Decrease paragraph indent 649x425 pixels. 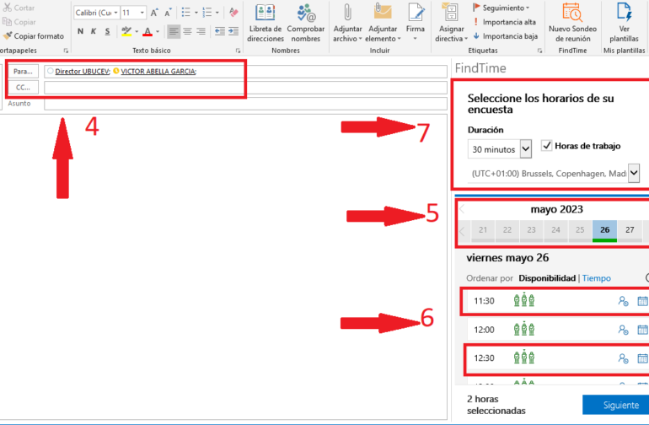click(220, 31)
